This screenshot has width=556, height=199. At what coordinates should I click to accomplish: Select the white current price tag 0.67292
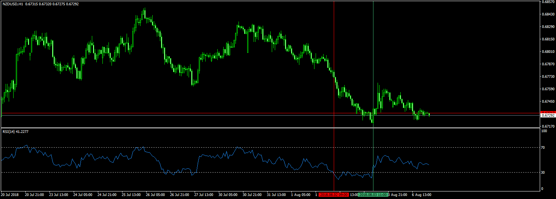pyautogui.click(x=548, y=116)
